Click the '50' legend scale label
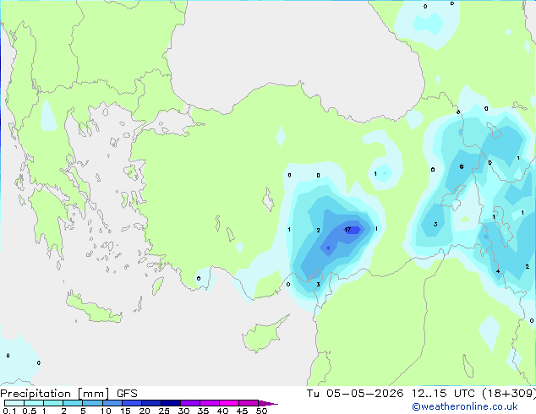 click(261, 411)
